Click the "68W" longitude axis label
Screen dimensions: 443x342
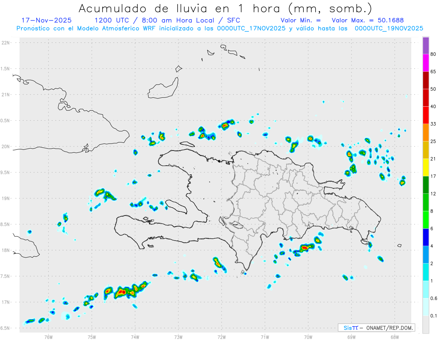(395, 337)
